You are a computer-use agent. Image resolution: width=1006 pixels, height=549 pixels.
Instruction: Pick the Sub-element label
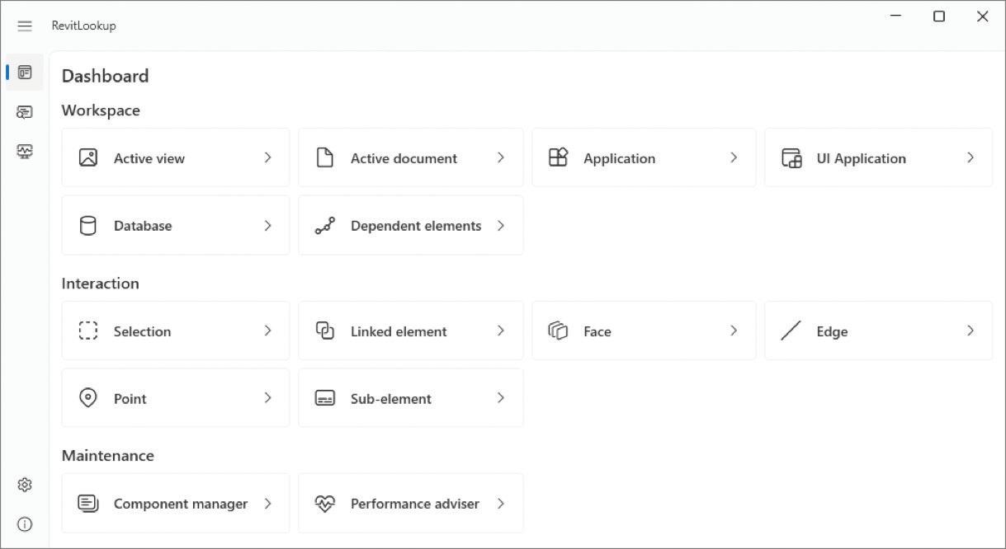coord(391,399)
